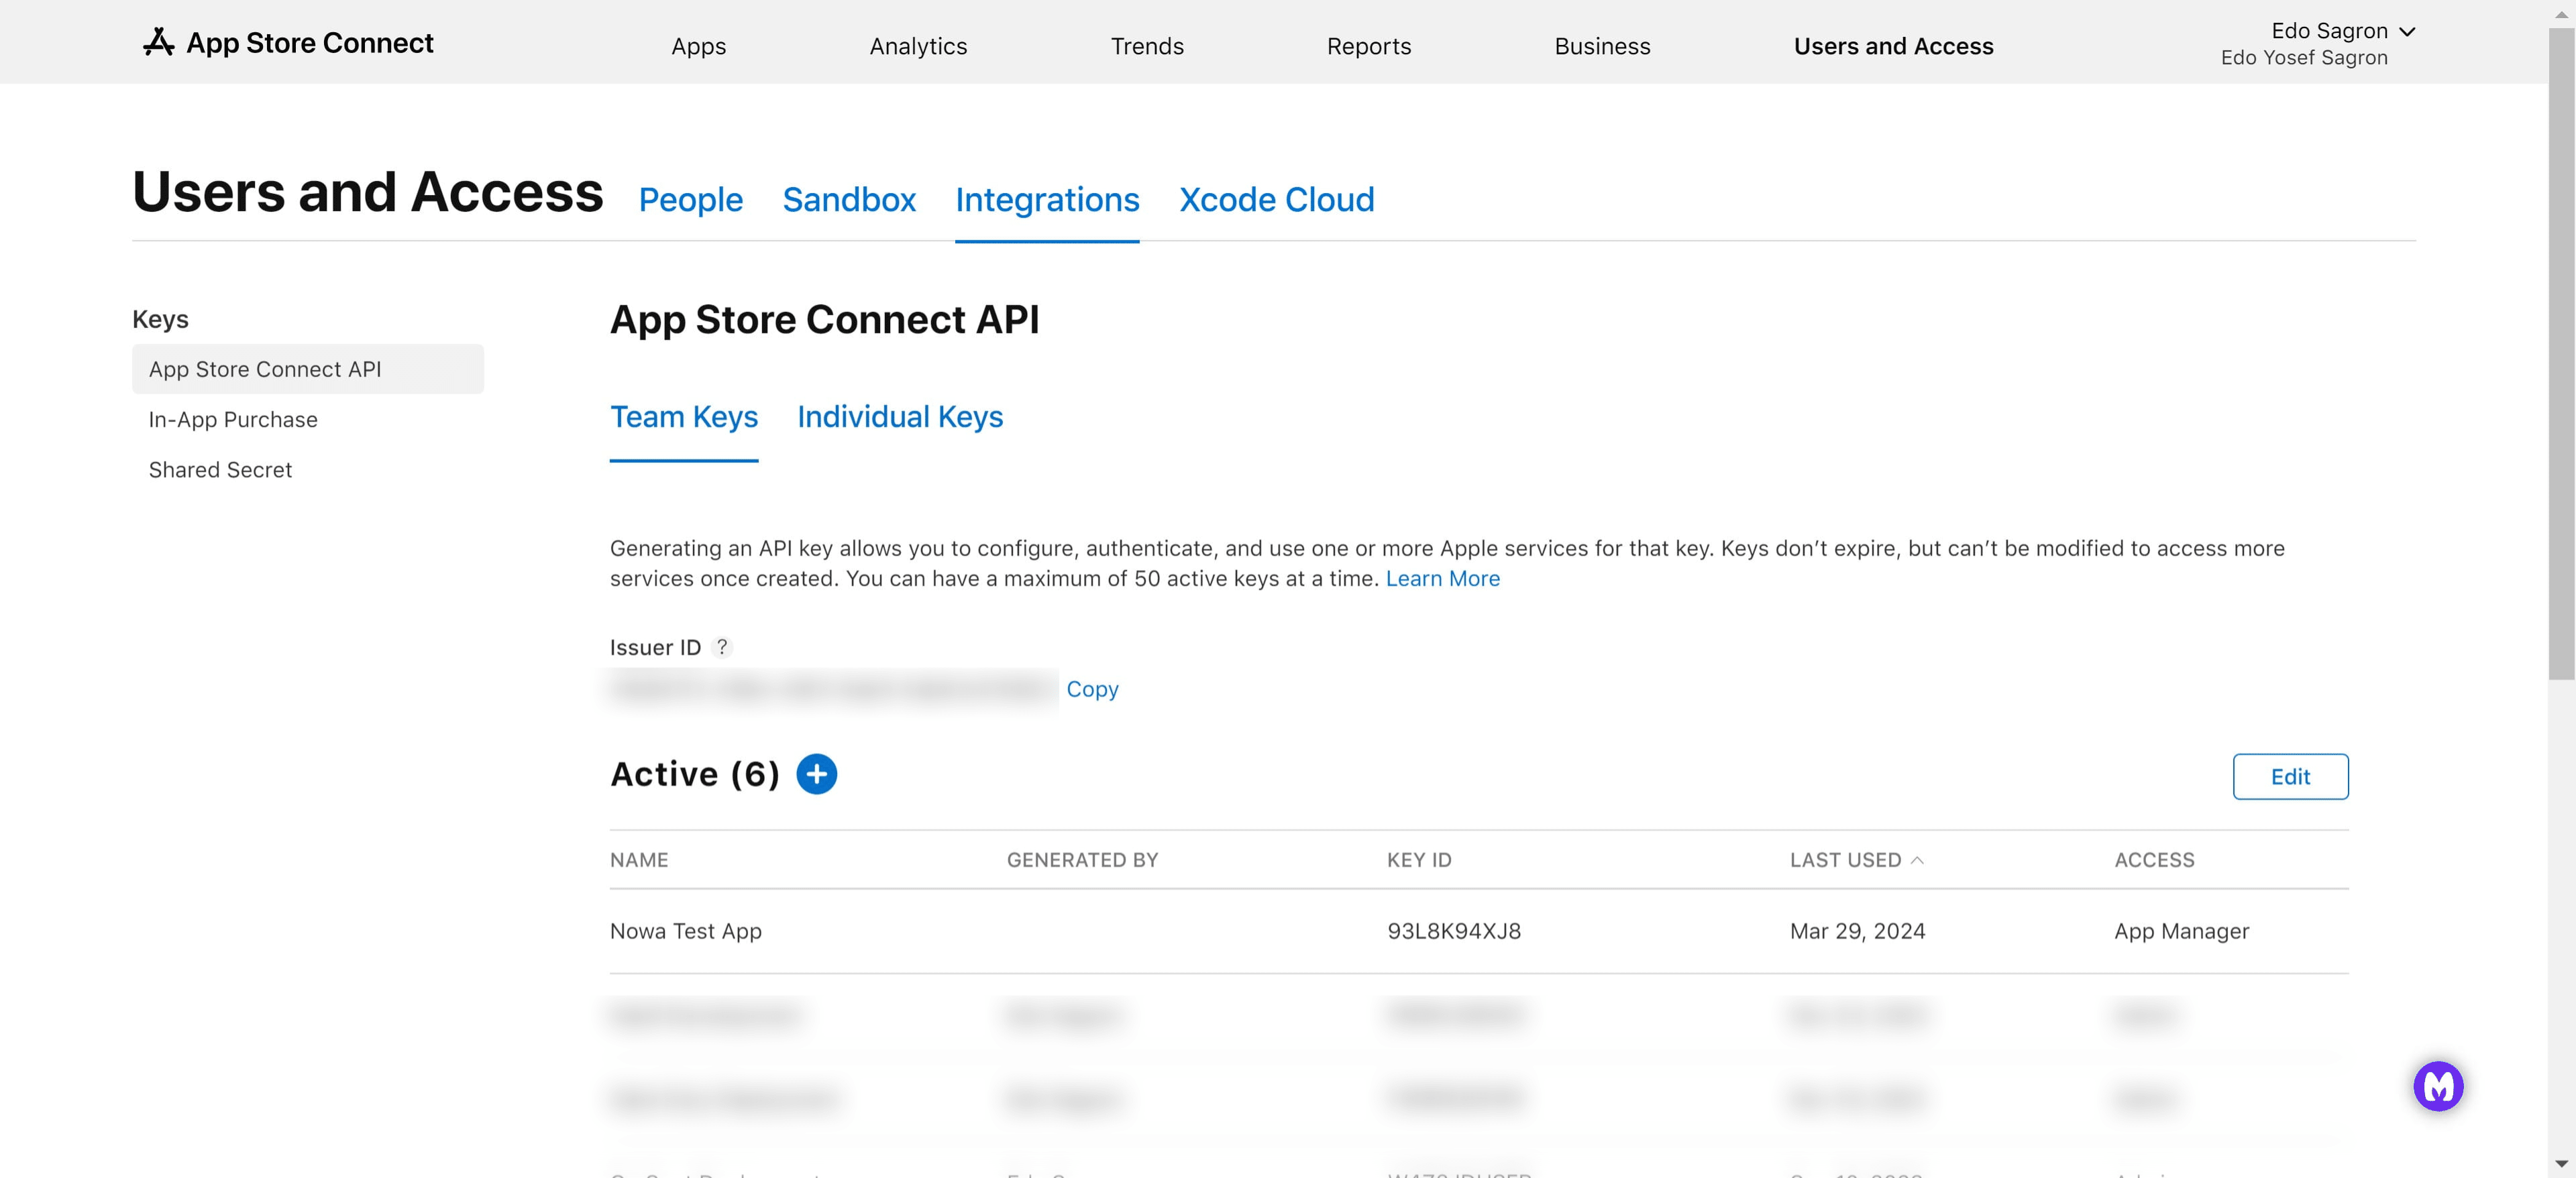This screenshot has height=1178, width=2576.
Task: Open the Xcode Cloud tab
Action: click(x=1276, y=200)
